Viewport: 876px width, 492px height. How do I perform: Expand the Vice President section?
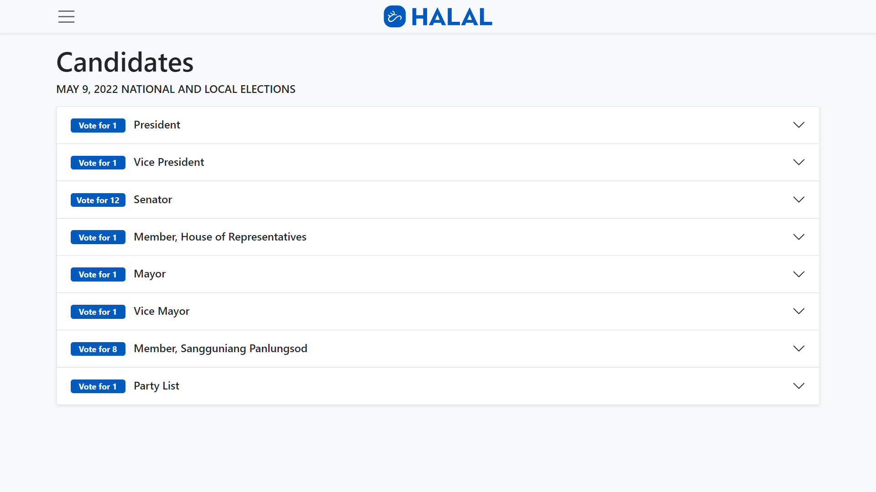point(799,162)
